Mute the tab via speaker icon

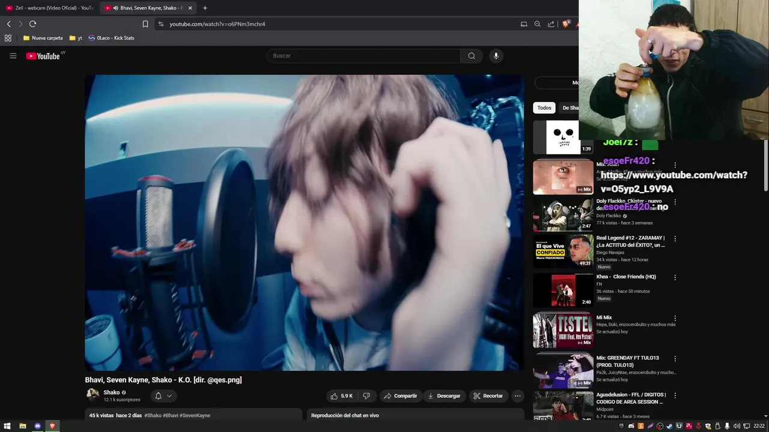pyautogui.click(x=115, y=8)
